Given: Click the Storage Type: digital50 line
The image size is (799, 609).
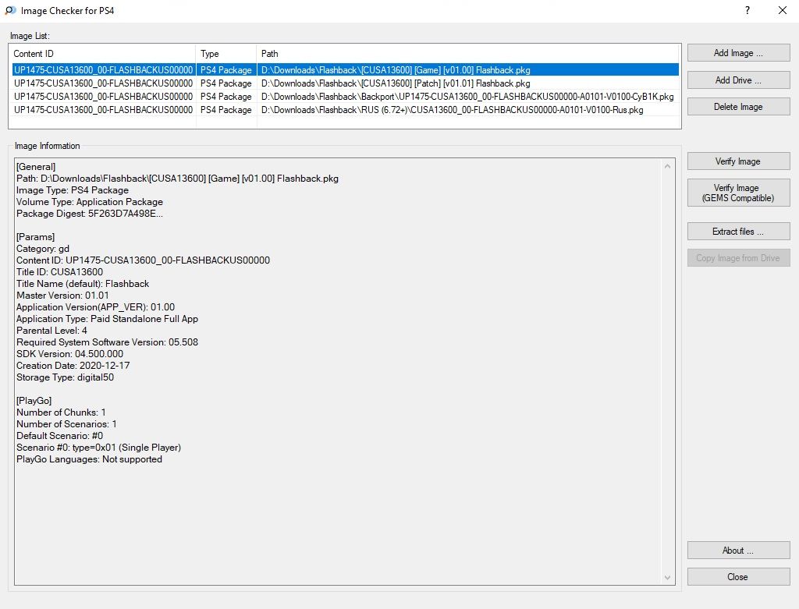Looking at the screenshot, I should (66, 377).
